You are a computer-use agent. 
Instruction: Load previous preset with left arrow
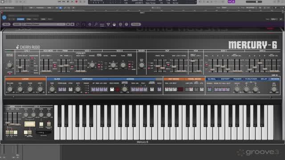pos(68,24)
